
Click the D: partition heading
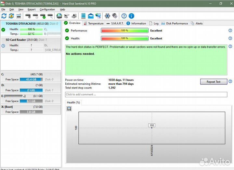[3, 85]
